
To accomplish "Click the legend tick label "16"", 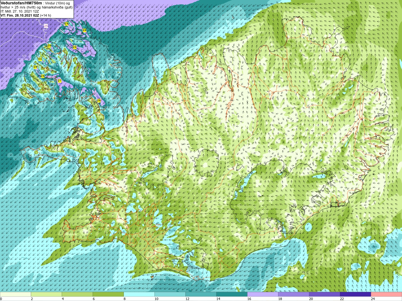I will (249, 299).
